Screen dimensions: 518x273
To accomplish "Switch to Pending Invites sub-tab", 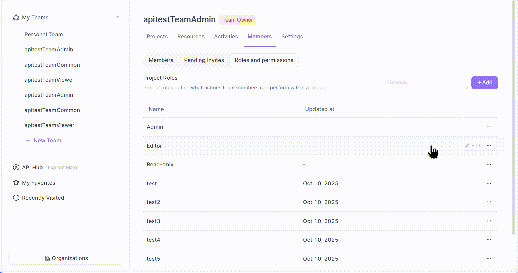I will (x=204, y=60).
